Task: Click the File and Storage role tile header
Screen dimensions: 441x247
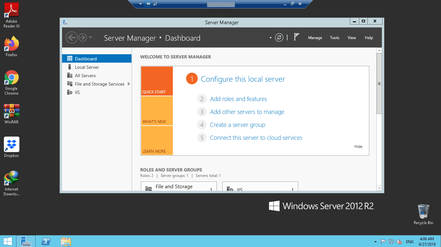Action: (x=174, y=187)
